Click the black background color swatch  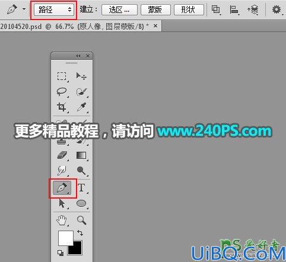pyautogui.click(x=76, y=249)
